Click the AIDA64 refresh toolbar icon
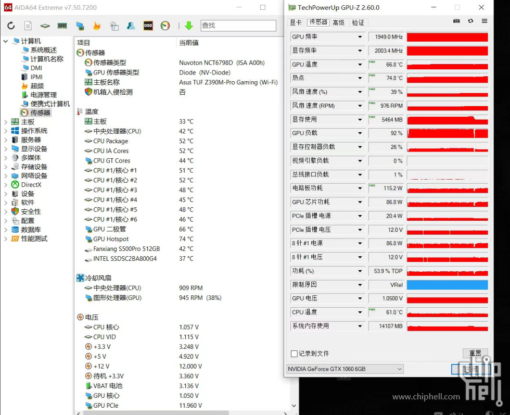This screenshot has width=510, height=415. coord(11,26)
